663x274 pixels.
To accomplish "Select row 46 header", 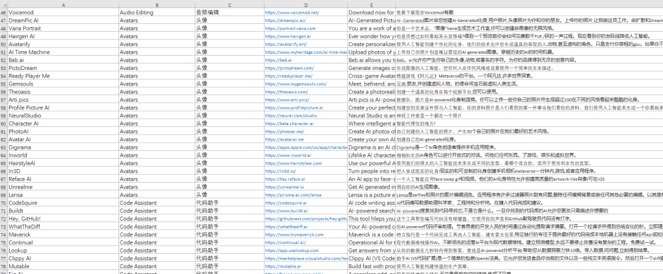I will click(3, 13).
